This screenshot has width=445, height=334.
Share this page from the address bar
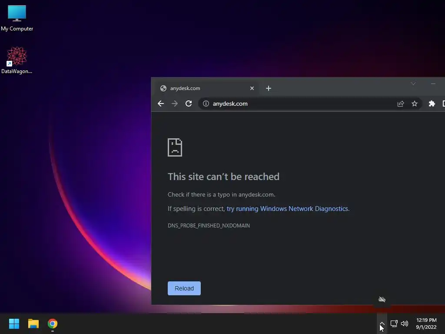tap(400, 104)
